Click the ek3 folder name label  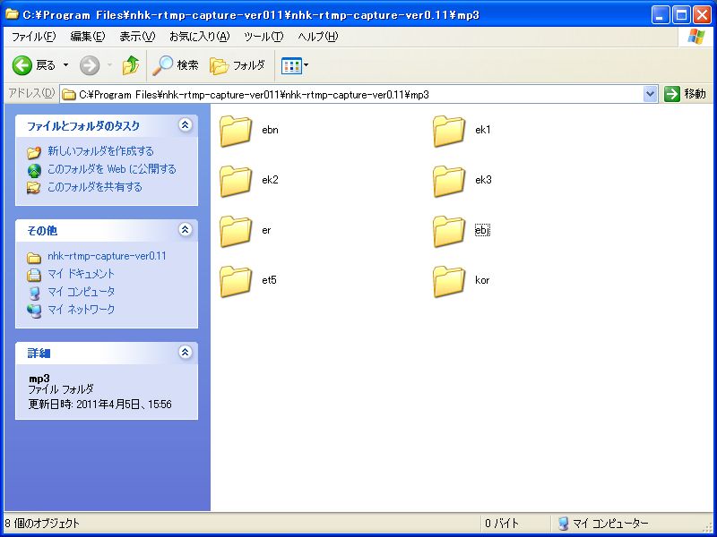click(483, 180)
